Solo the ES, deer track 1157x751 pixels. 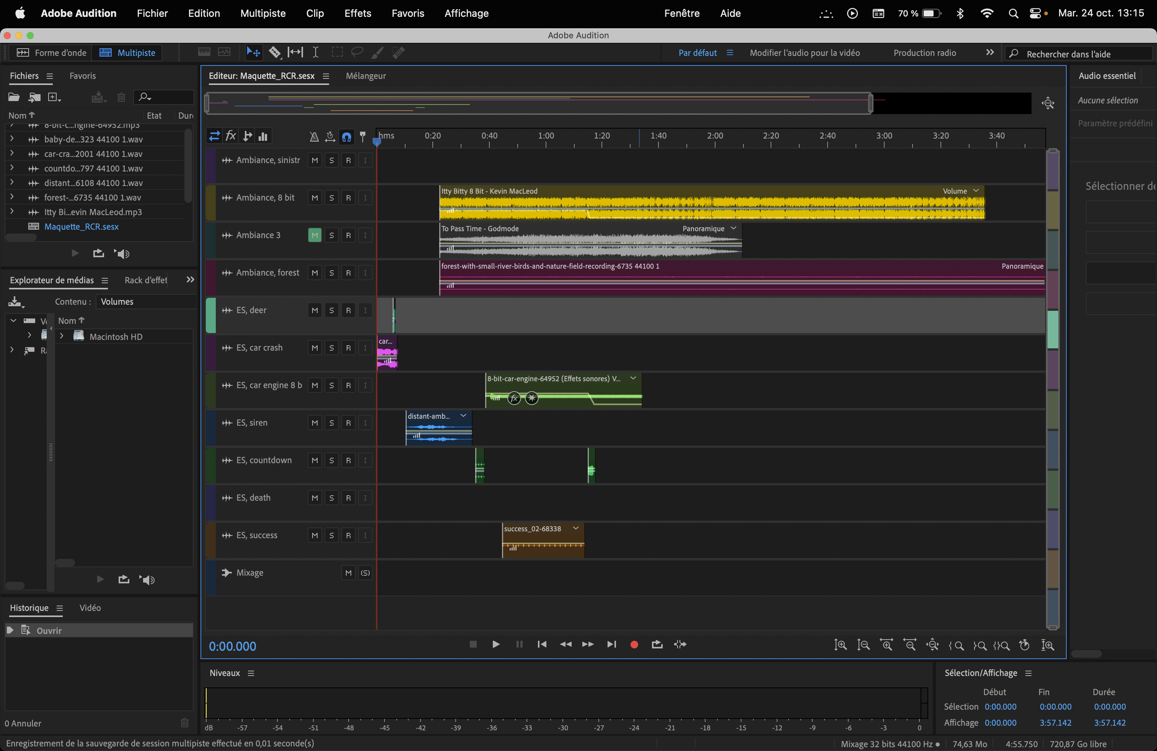click(x=332, y=310)
